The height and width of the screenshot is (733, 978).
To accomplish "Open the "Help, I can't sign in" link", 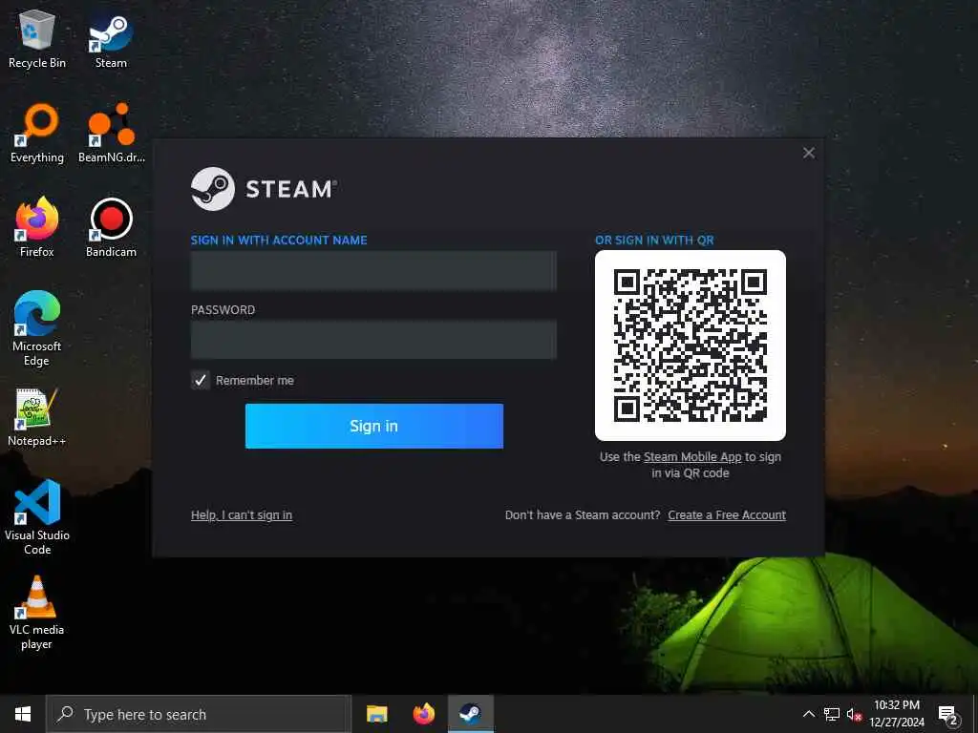I will pos(242,514).
